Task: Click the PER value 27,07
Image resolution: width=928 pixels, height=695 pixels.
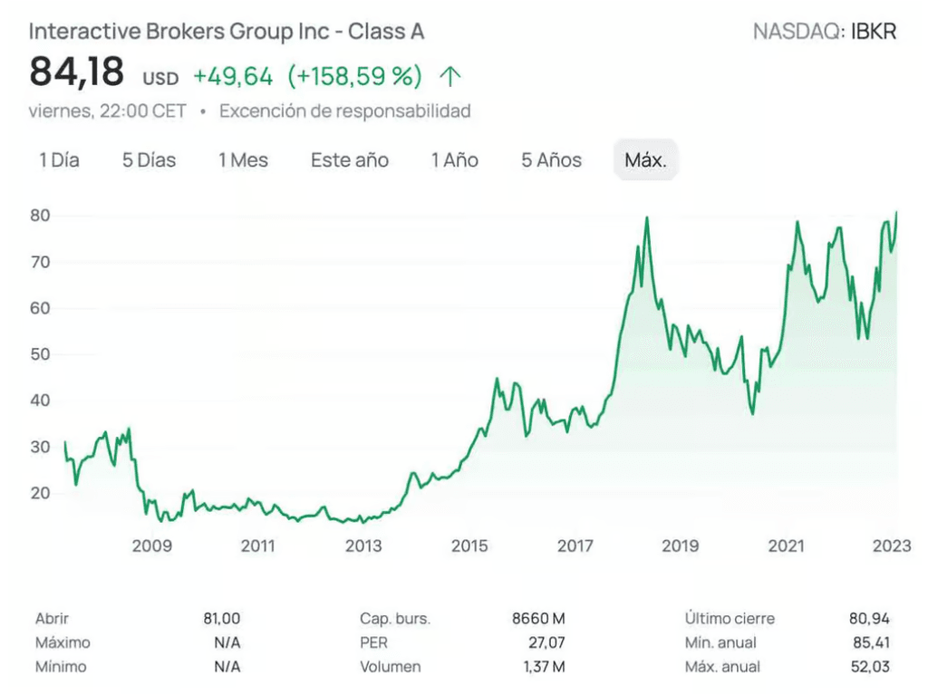Action: tap(546, 643)
